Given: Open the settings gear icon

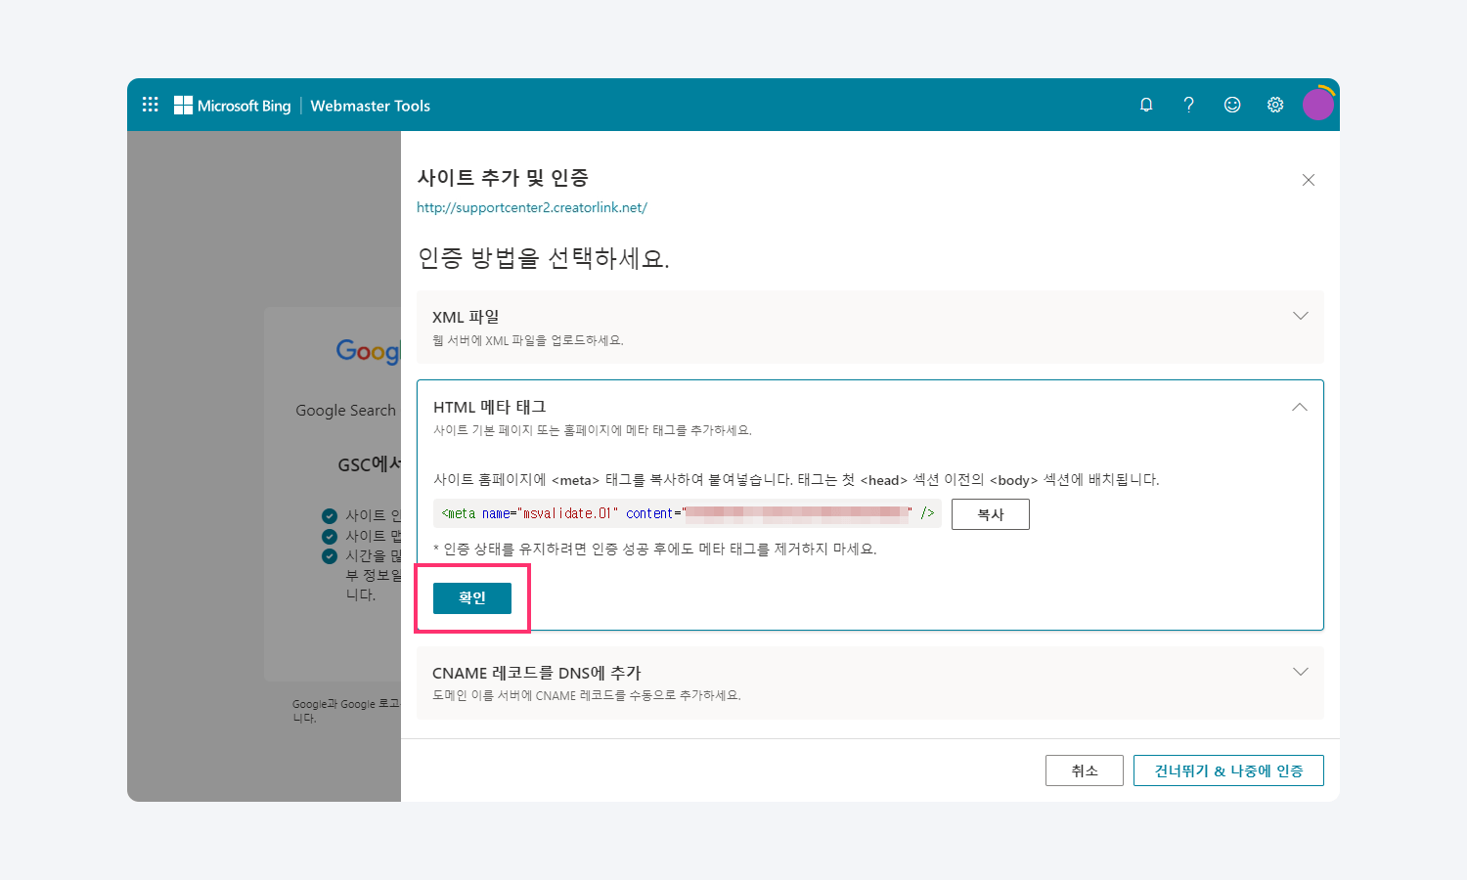Looking at the screenshot, I should [1275, 105].
